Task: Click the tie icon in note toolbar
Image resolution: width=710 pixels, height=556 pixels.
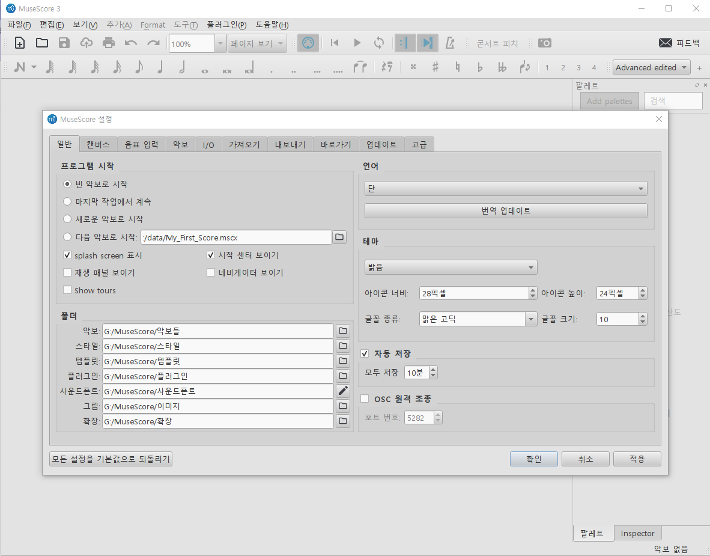Action: pos(360,67)
